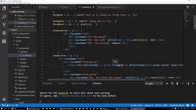Split the terminal panel
Viewport: 196px width, 110px height.
tap(172, 83)
